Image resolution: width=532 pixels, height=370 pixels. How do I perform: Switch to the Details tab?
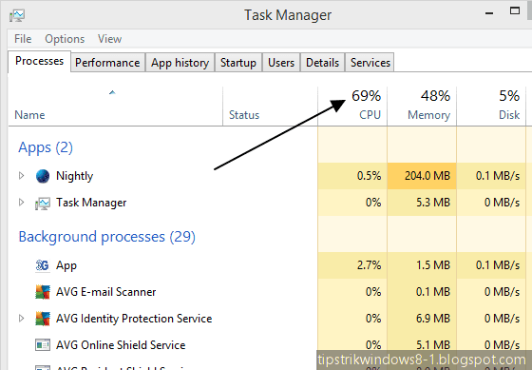[x=322, y=63]
